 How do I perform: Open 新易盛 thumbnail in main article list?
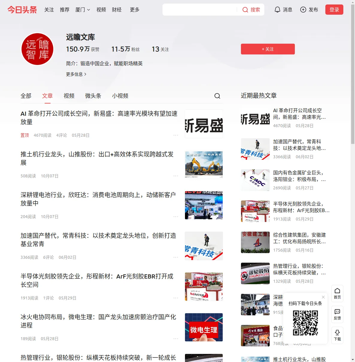point(204,124)
